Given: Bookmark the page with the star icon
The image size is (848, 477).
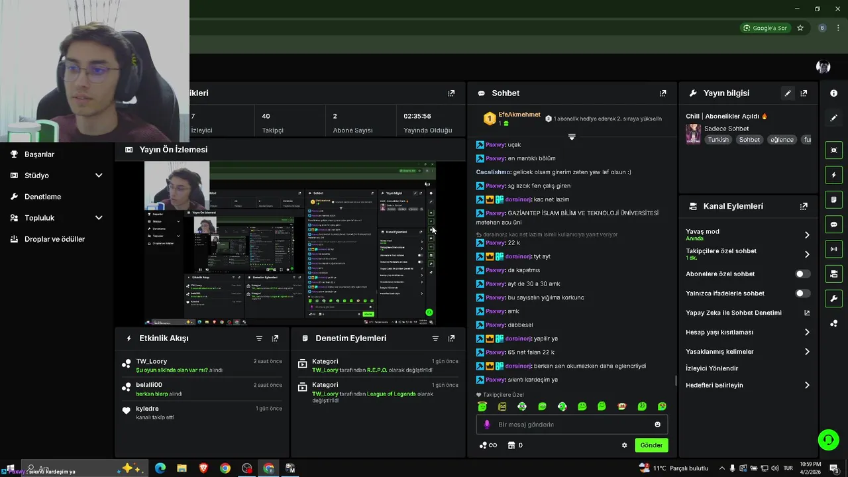Looking at the screenshot, I should (800, 28).
